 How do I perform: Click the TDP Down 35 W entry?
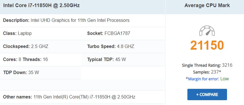pyautogui.click(x=21, y=73)
